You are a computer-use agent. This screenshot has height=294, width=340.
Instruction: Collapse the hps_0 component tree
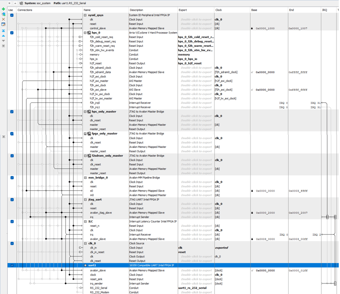[x=85, y=33]
